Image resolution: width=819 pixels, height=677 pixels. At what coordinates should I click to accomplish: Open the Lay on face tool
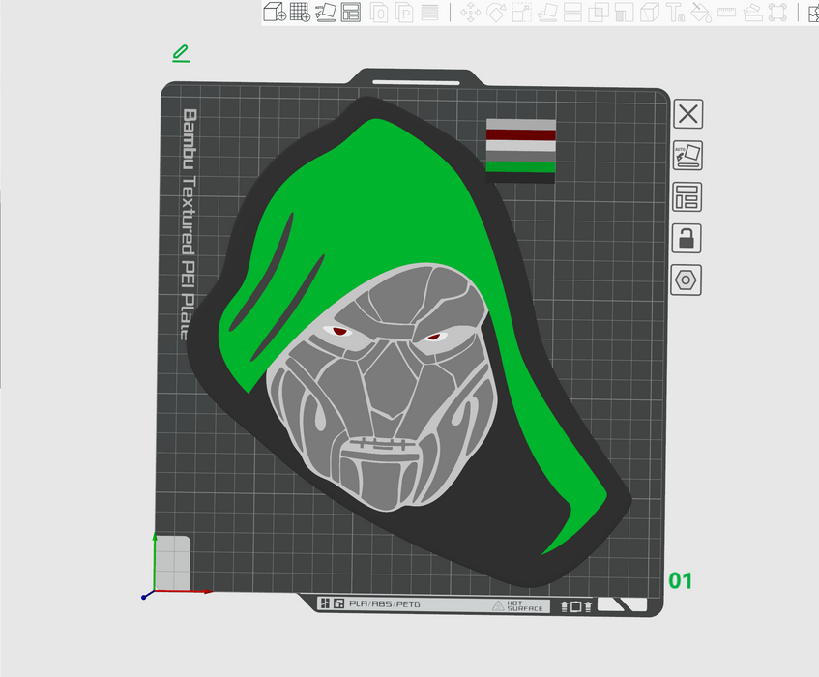coord(547,13)
